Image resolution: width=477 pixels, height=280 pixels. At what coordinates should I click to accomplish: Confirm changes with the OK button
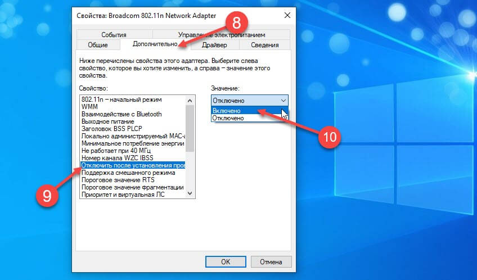226,262
